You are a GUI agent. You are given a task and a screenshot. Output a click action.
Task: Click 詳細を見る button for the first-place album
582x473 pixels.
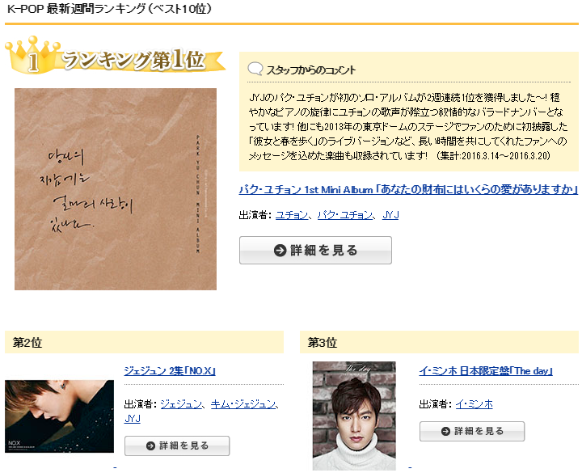[x=315, y=250]
